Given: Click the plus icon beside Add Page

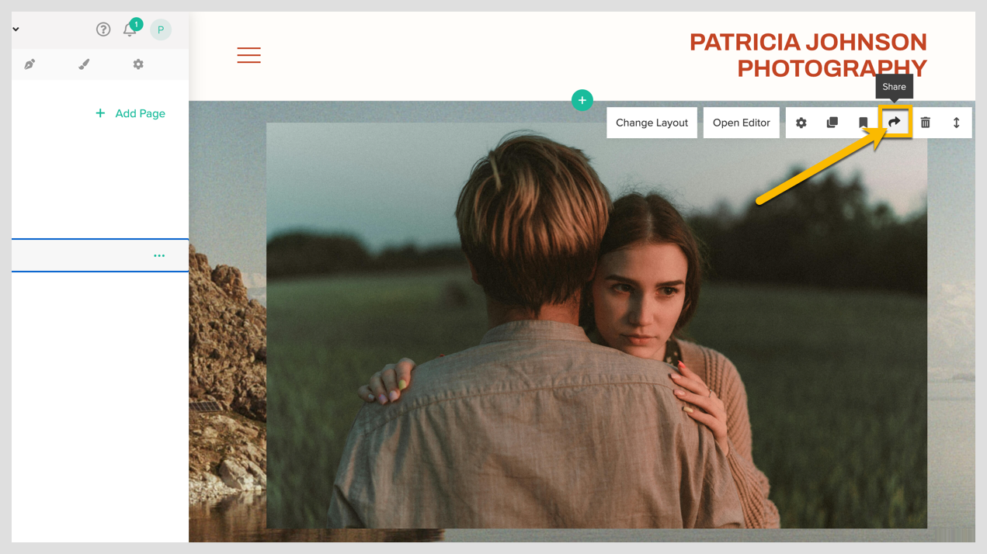Looking at the screenshot, I should (x=100, y=113).
